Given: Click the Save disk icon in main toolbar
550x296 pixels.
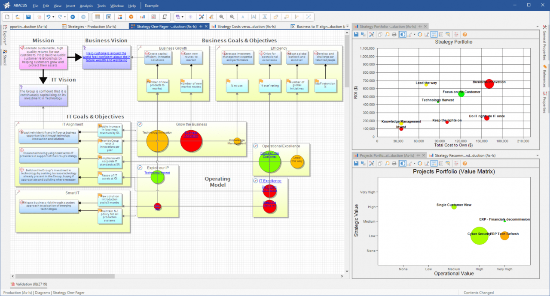Looking at the screenshot, I should tap(28, 17).
